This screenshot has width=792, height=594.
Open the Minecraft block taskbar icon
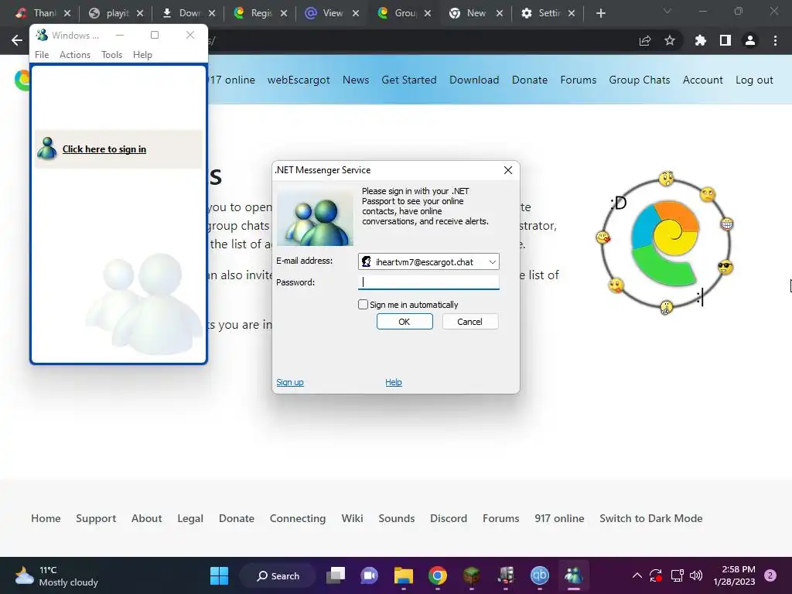(471, 575)
